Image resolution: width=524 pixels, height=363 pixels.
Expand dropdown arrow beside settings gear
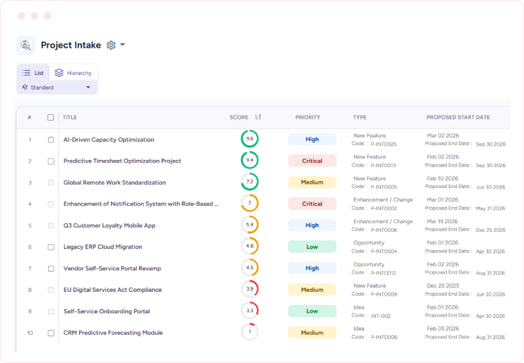(x=123, y=44)
